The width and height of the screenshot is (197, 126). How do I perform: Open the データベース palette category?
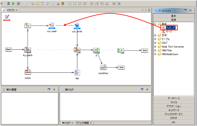[173, 98]
